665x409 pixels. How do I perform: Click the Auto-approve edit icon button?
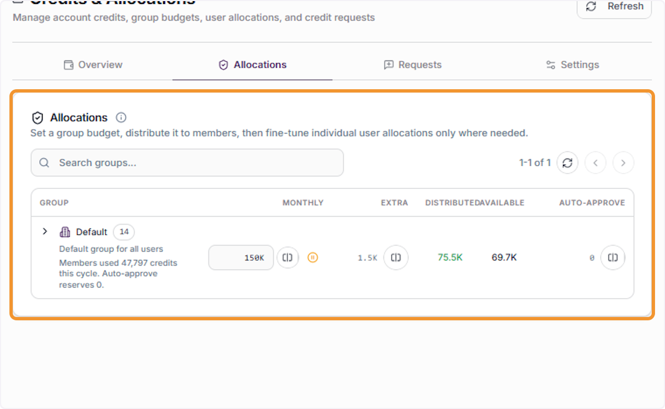tap(613, 258)
